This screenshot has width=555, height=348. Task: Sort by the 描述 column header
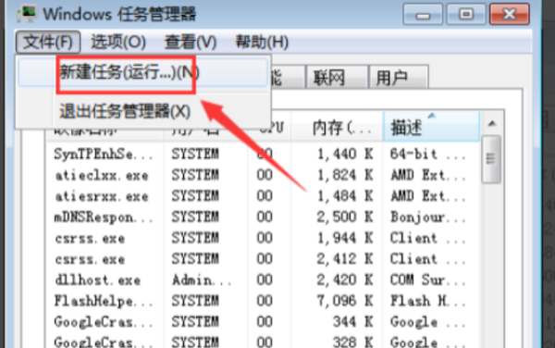pyautogui.click(x=431, y=127)
